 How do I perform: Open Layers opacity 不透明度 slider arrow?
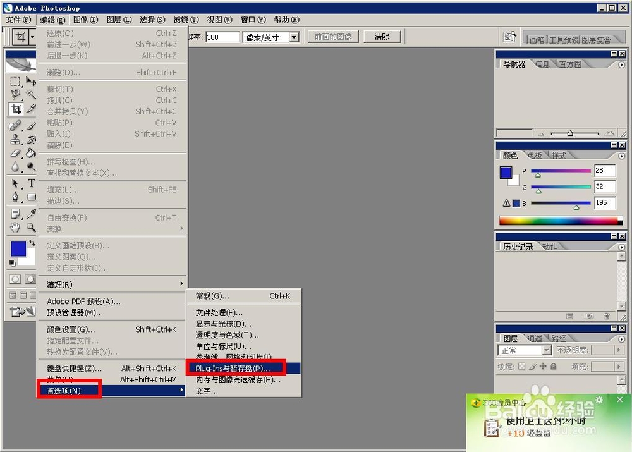[619, 350]
